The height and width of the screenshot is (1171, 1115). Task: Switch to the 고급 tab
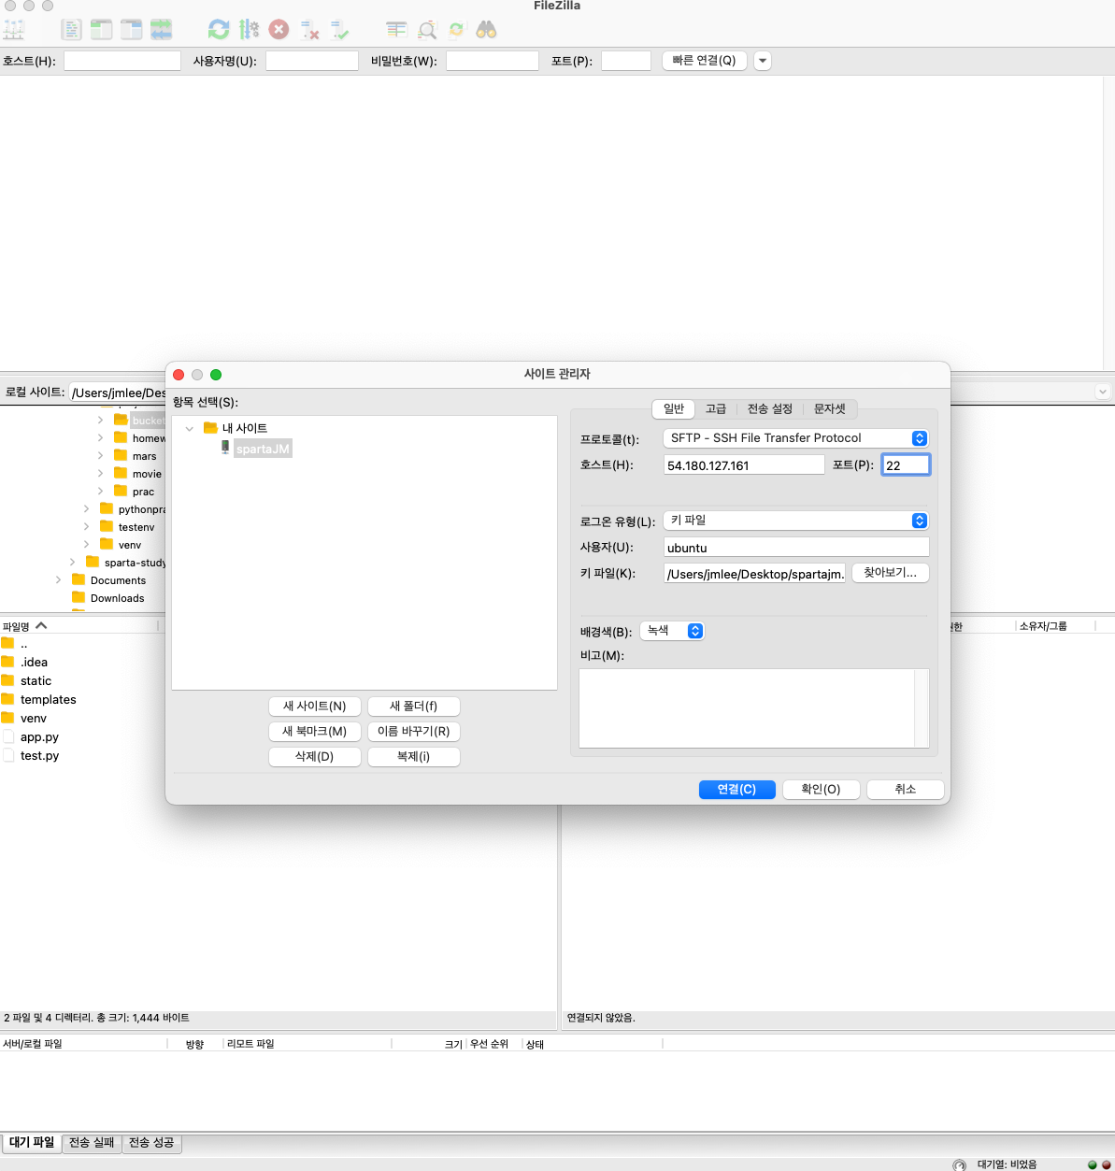coord(716,408)
